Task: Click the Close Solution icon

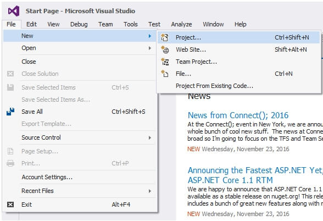Action: [x=10, y=74]
